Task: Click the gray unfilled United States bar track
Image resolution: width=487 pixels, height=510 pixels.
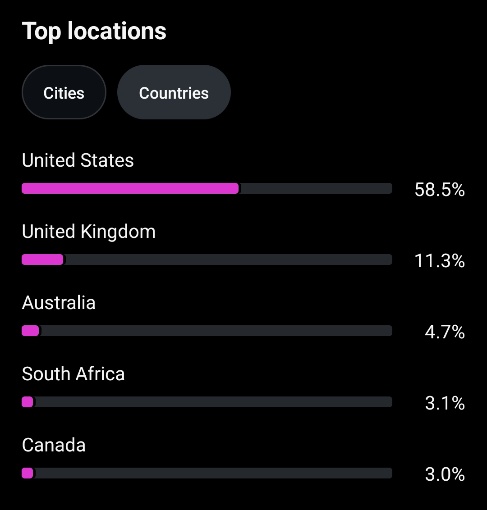Action: click(316, 188)
